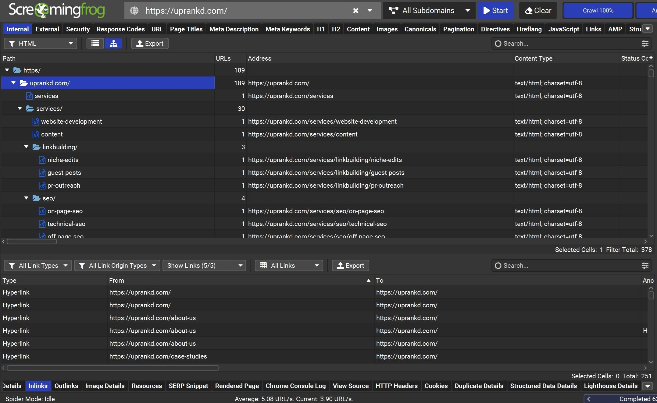657x403 pixels.
Task: Open the HTML filter dropdown
Action: click(41, 44)
